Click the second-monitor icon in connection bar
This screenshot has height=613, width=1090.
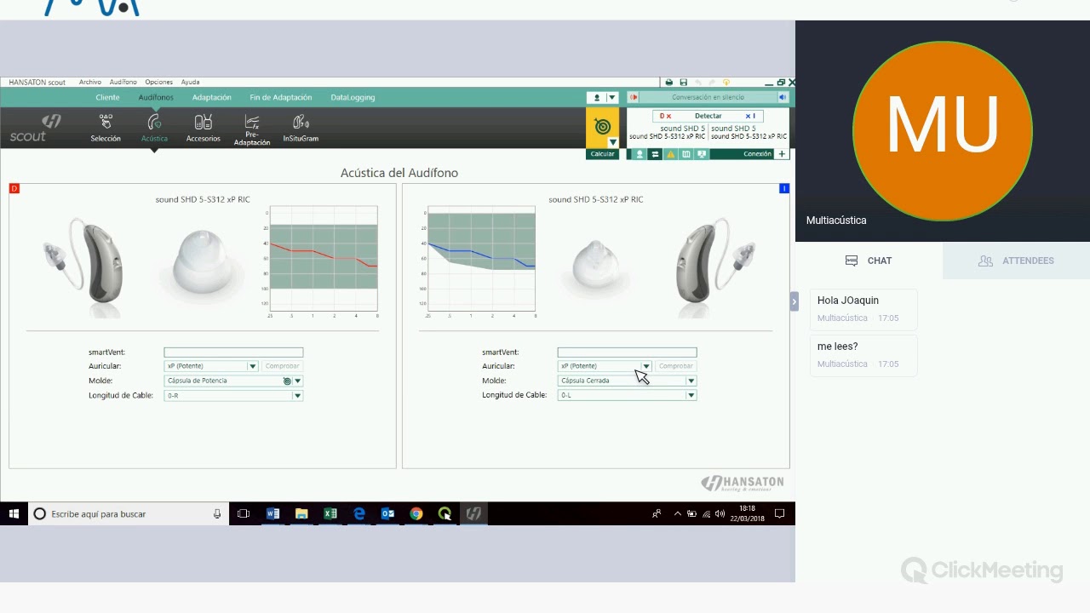tap(701, 154)
